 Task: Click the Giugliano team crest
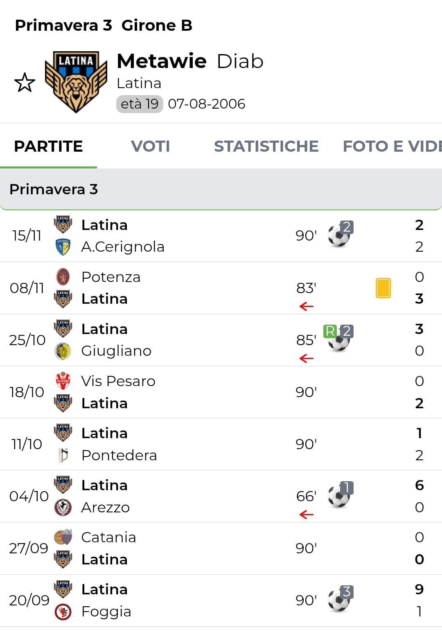click(63, 351)
